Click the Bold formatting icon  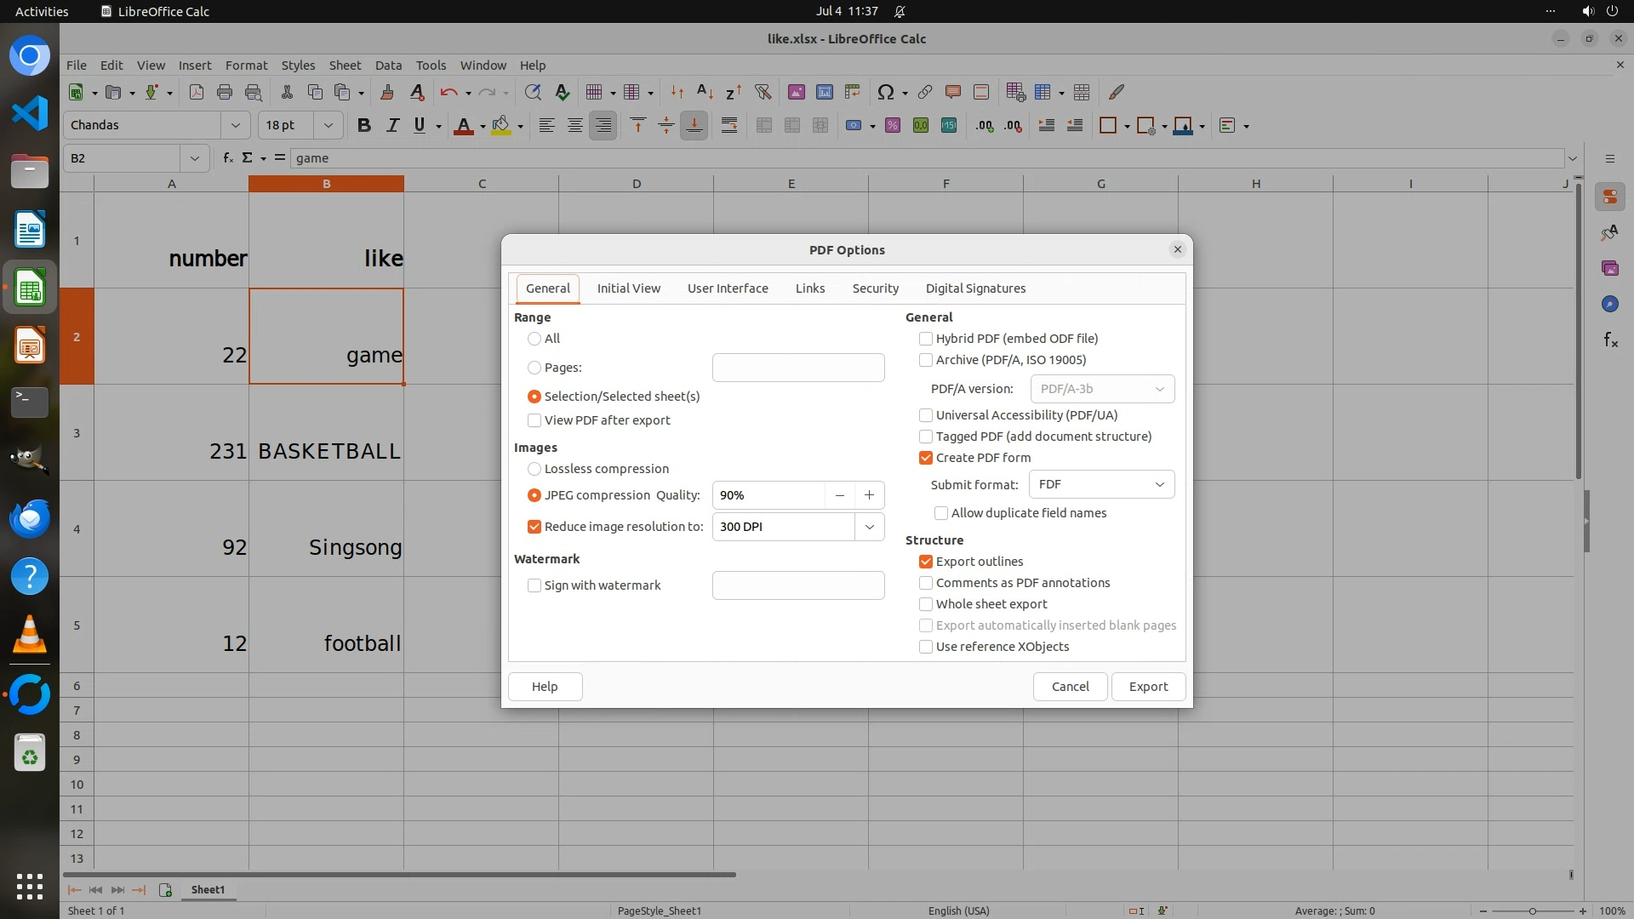[364, 125]
